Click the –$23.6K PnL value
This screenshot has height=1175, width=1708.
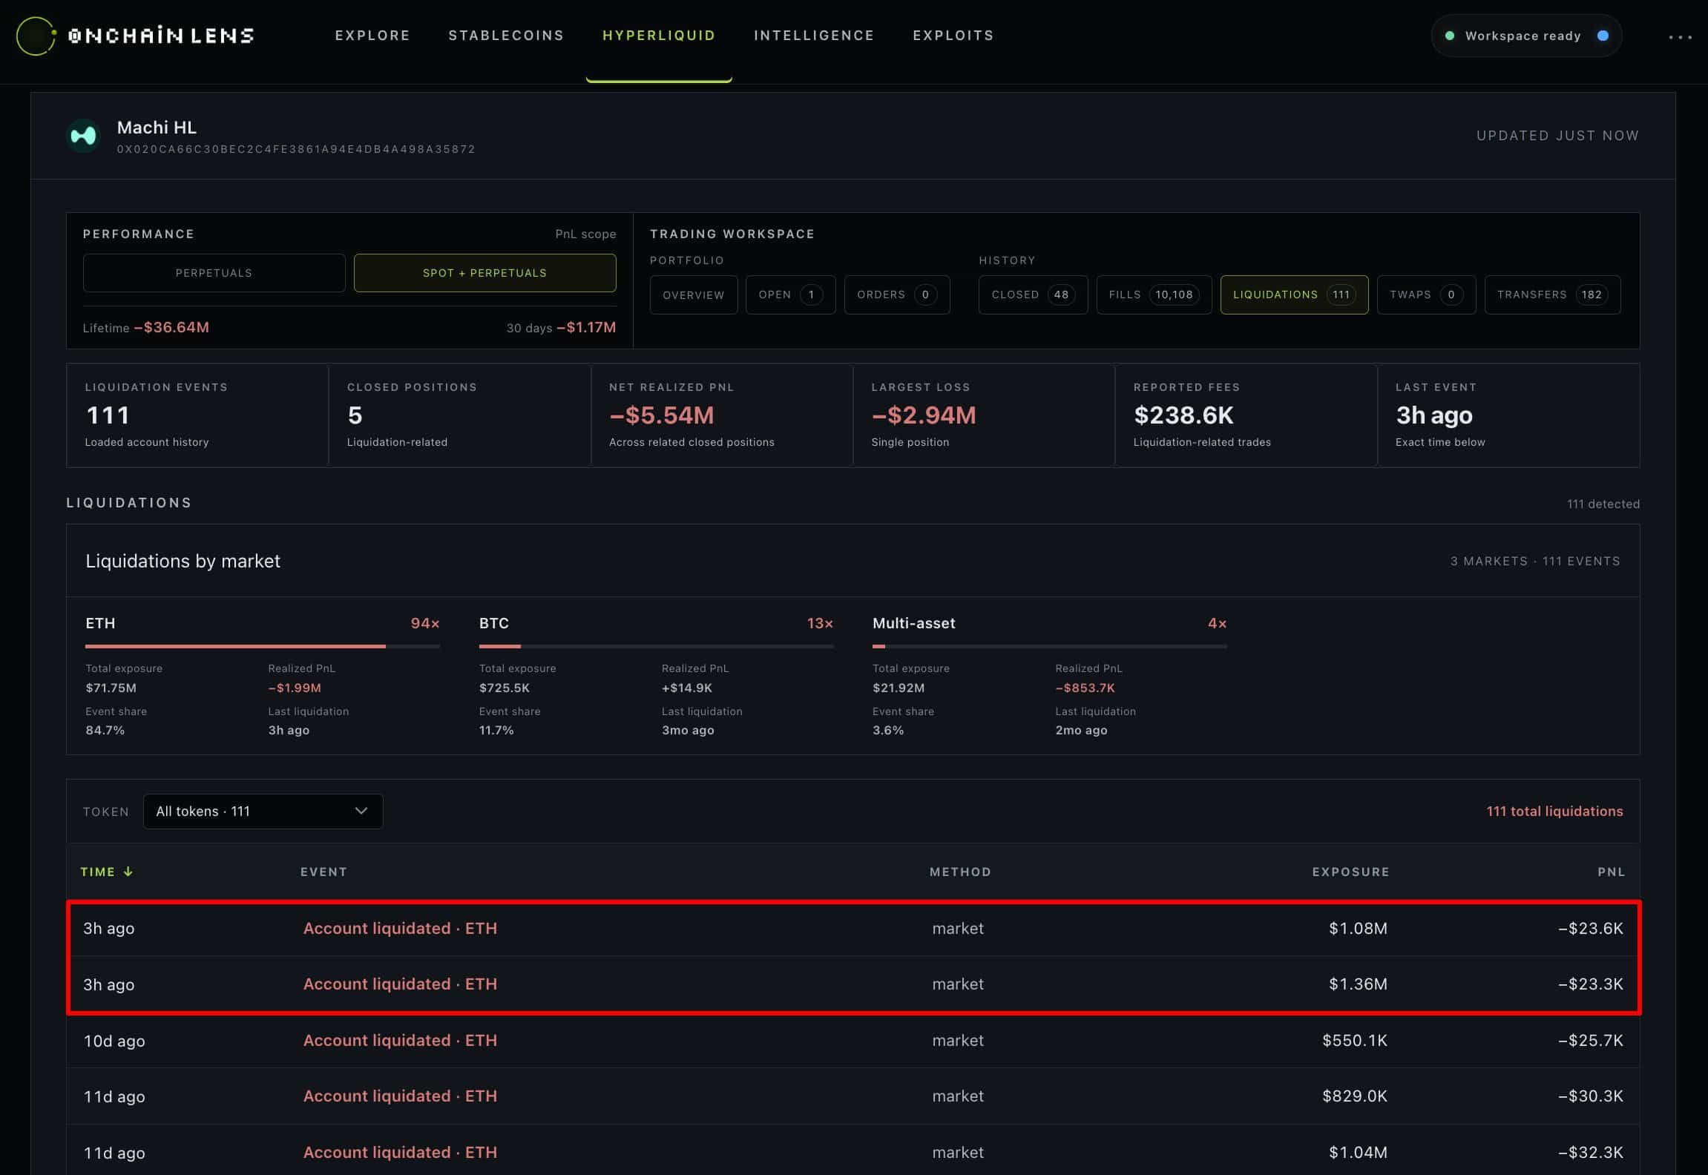point(1590,928)
